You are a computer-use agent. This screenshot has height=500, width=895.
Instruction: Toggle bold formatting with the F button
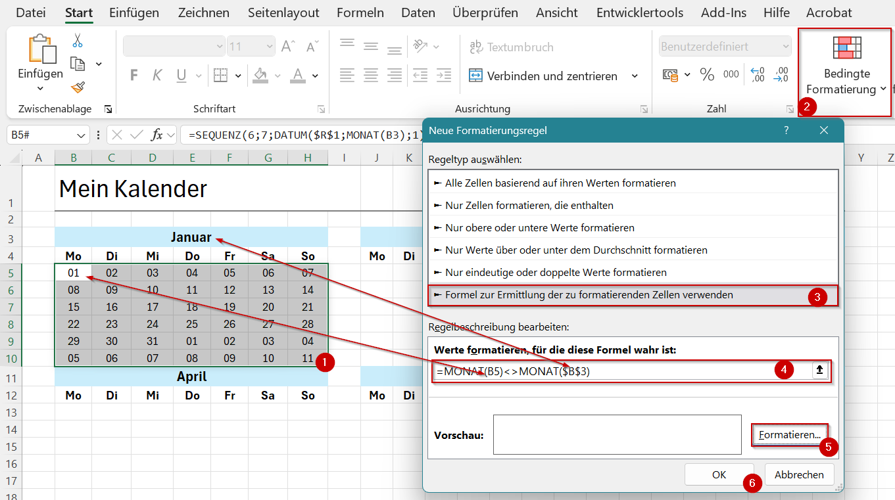[134, 76]
